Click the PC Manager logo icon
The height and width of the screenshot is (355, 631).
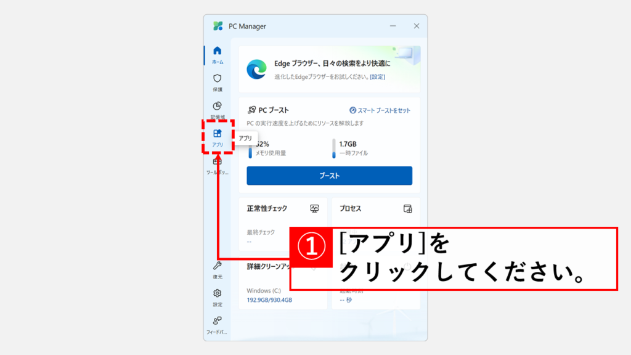tap(218, 26)
